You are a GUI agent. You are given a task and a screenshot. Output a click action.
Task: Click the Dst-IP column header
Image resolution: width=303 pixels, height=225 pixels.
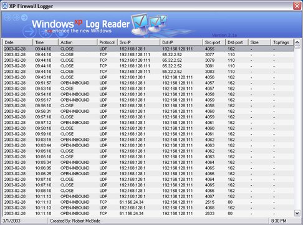(x=181, y=42)
